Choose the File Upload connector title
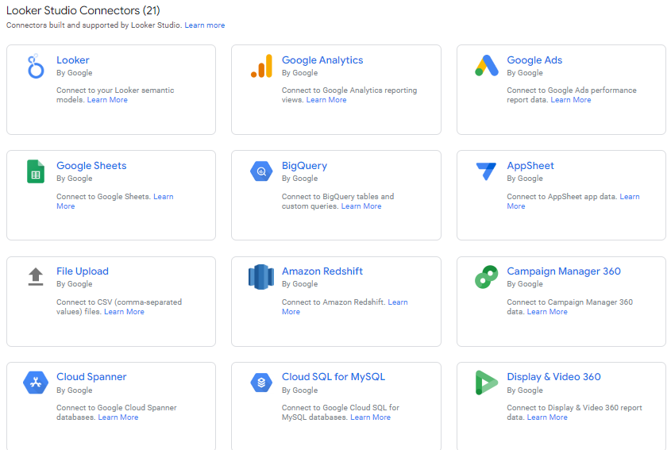Screen dimensions: 671x450 (x=83, y=271)
